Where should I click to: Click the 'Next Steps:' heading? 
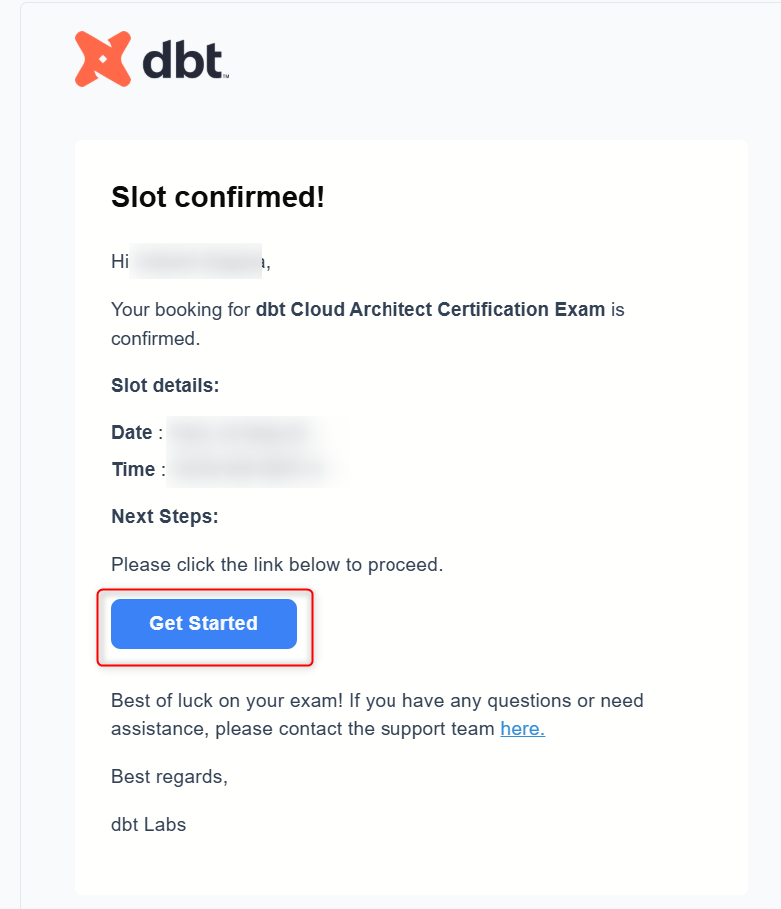[165, 516]
